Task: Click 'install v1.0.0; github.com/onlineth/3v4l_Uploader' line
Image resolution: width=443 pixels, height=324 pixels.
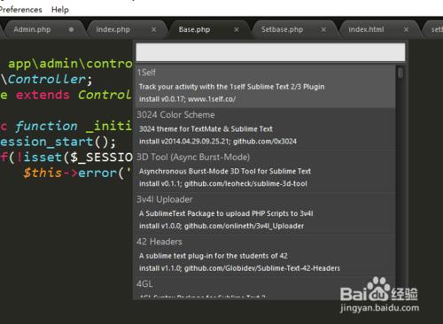Action: point(221,226)
